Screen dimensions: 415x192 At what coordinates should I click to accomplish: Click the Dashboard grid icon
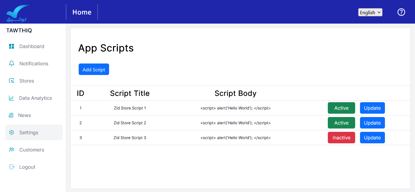pyautogui.click(x=12, y=46)
